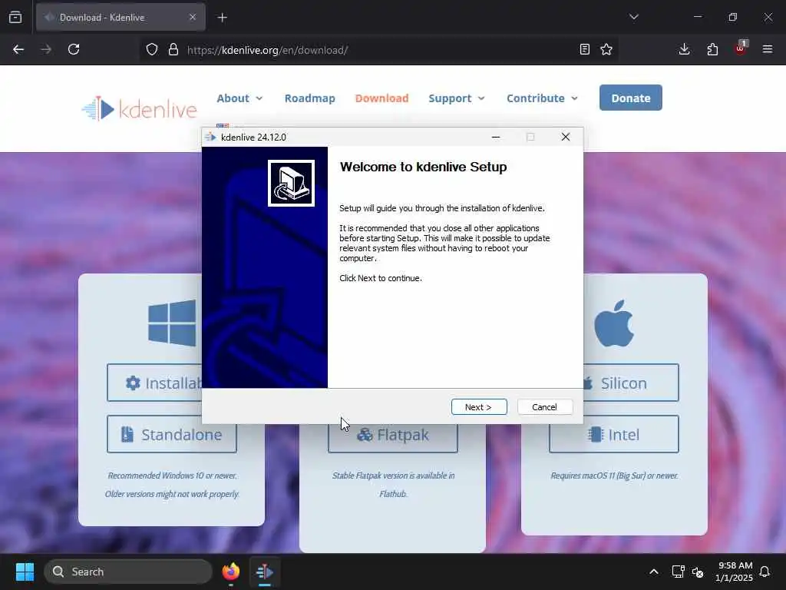This screenshot has height=590, width=786.
Task: Expand the Support dropdown
Action: 457,98
